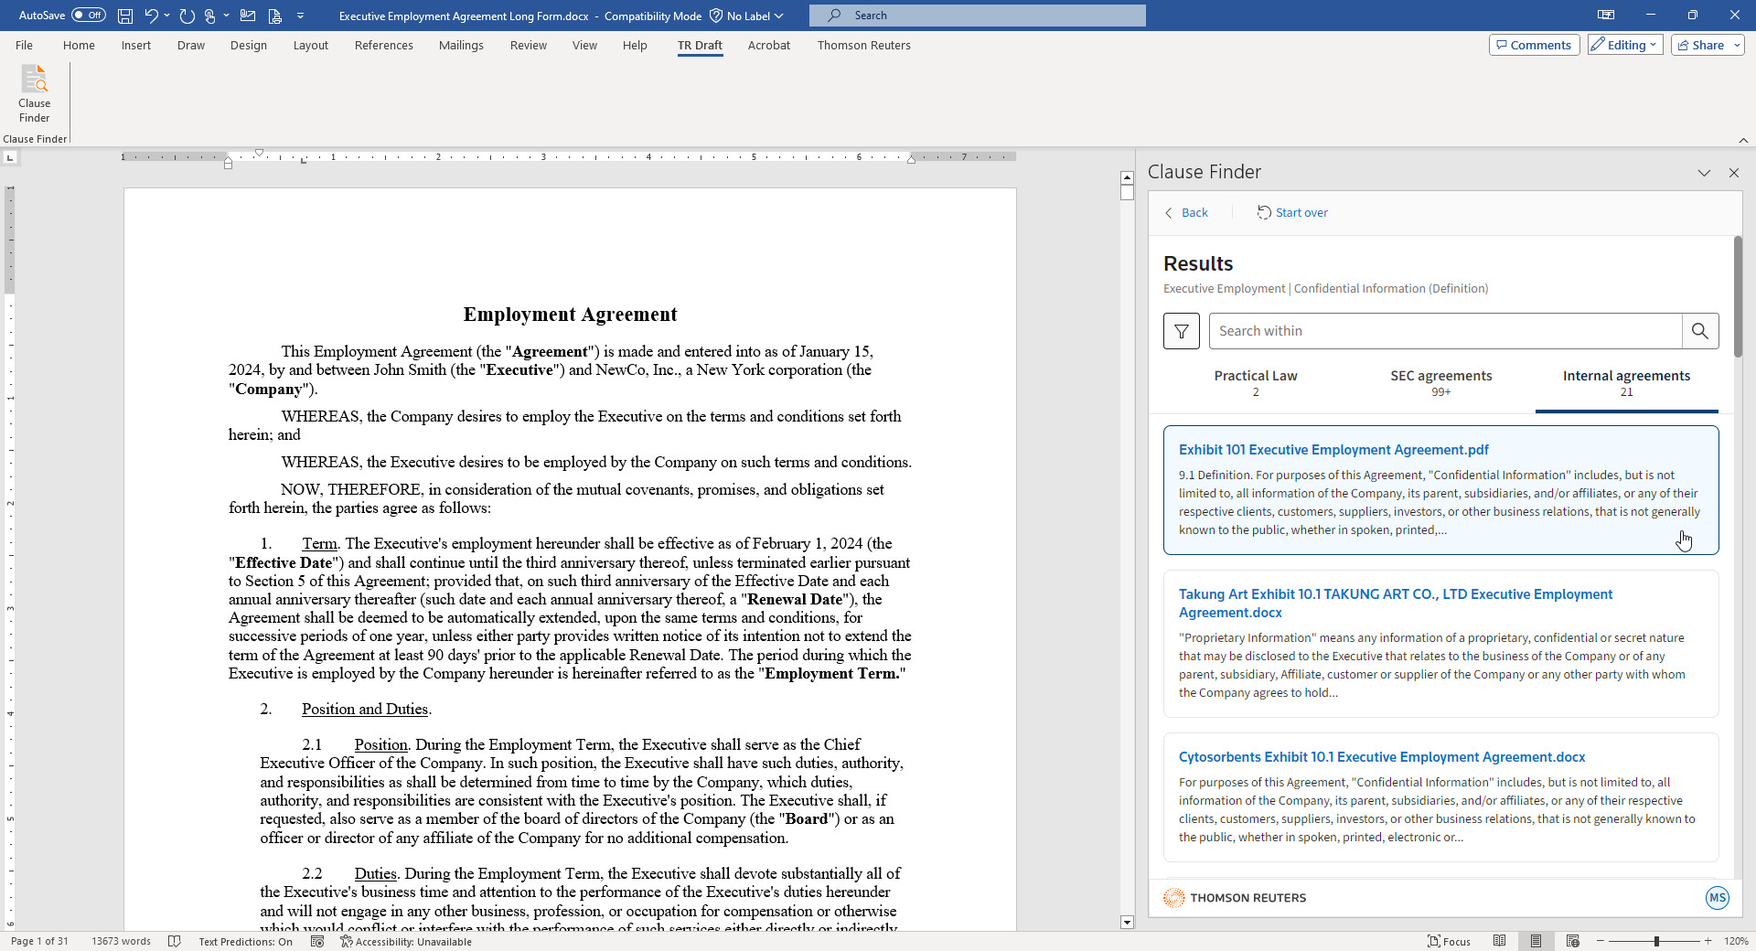Click the 120% zoom level
1756x951 pixels.
pos(1736,941)
